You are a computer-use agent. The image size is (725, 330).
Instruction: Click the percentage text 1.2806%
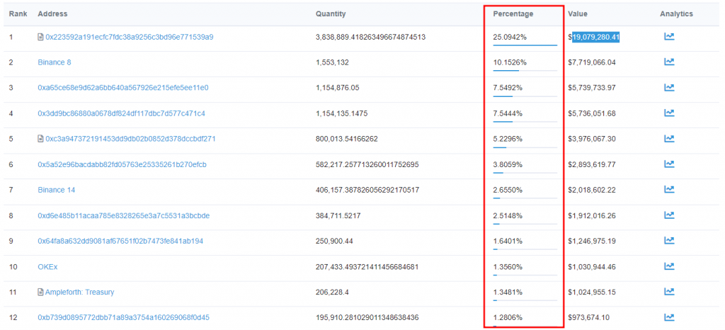(x=508, y=317)
